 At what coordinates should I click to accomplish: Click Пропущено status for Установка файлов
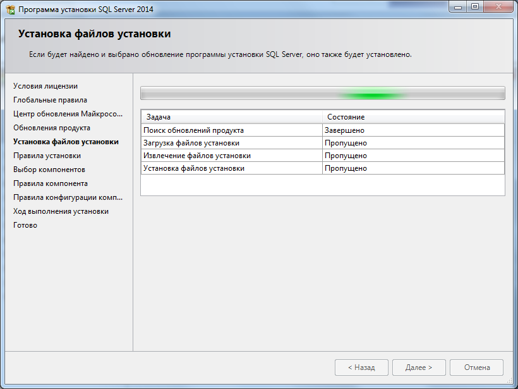(x=414, y=168)
